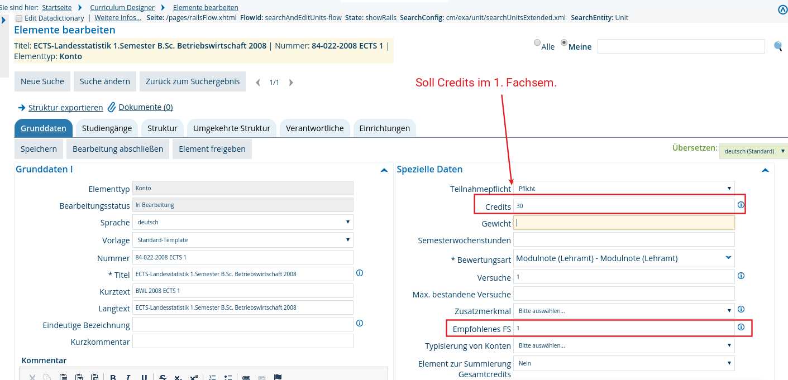Click Element freigeben button
The image size is (788, 380).
[212, 149]
